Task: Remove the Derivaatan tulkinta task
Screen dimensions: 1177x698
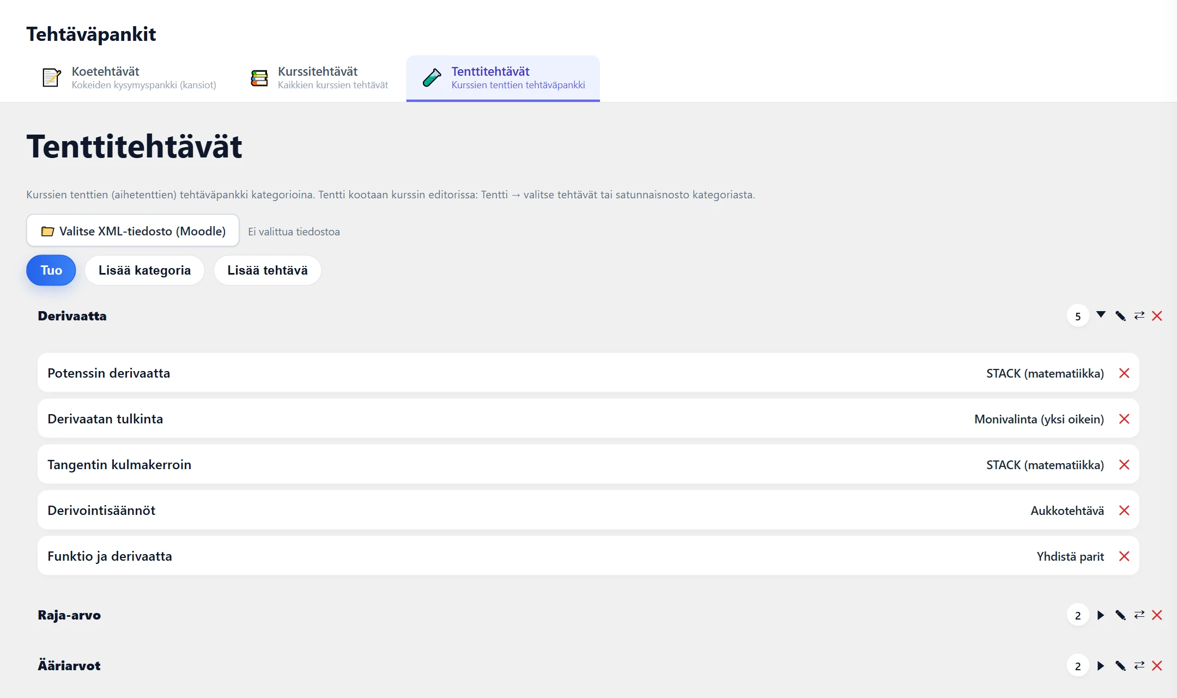Action: tap(1124, 419)
